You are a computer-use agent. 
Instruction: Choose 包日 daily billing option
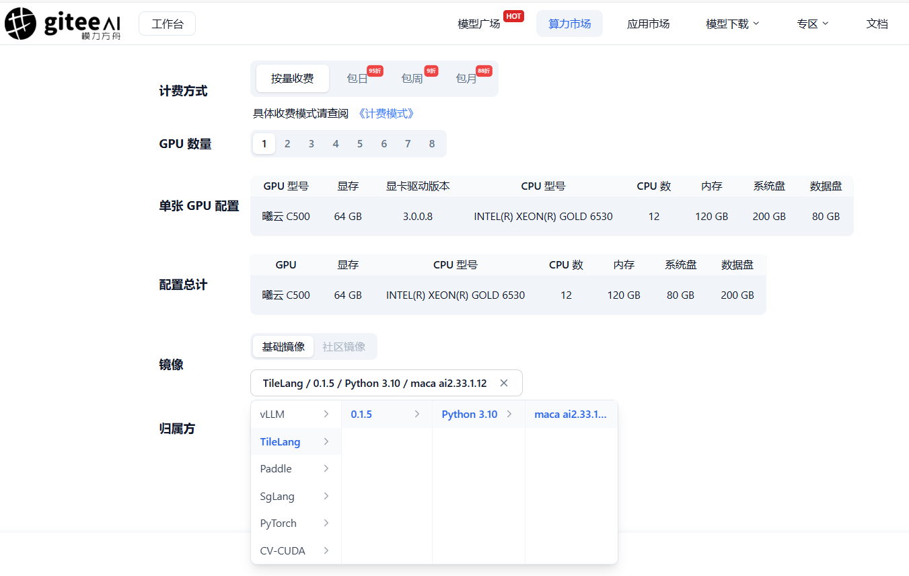click(x=357, y=79)
